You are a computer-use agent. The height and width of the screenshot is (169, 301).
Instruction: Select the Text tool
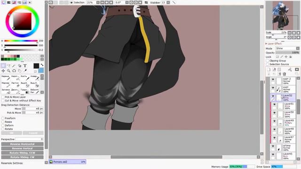[25, 66]
